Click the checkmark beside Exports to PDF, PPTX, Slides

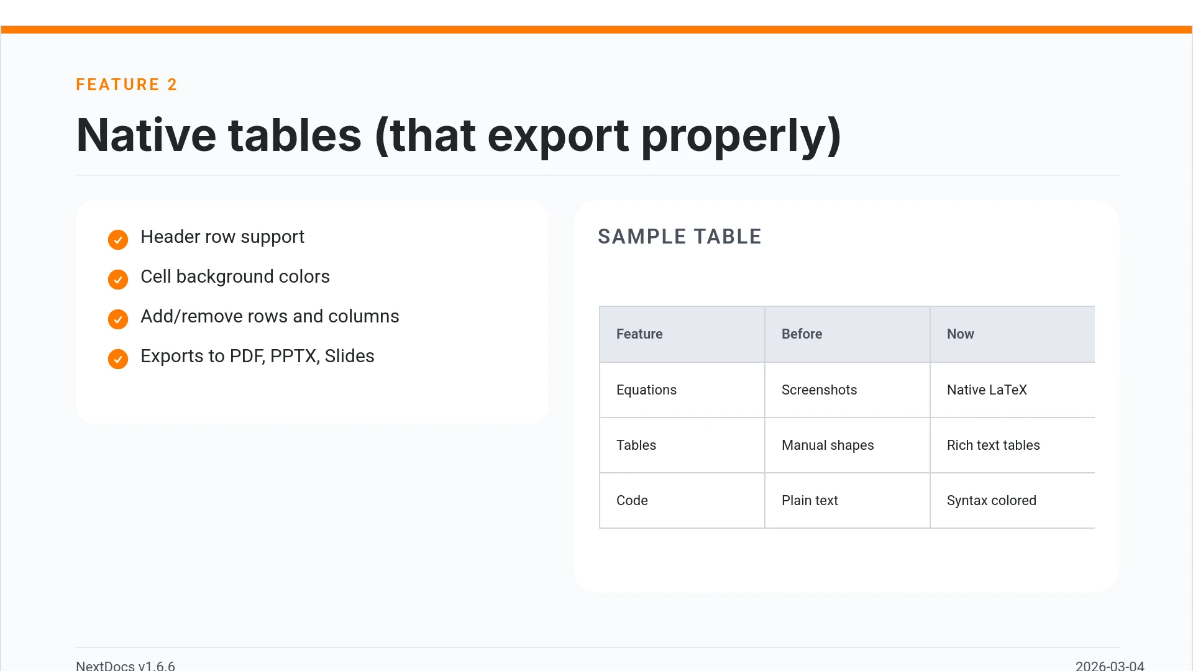(x=118, y=358)
